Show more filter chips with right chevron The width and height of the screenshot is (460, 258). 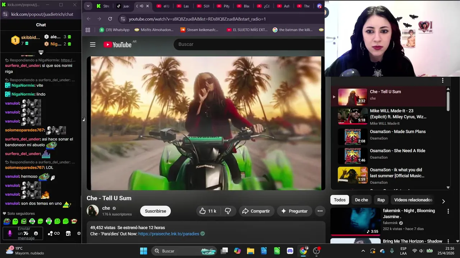[443, 201]
